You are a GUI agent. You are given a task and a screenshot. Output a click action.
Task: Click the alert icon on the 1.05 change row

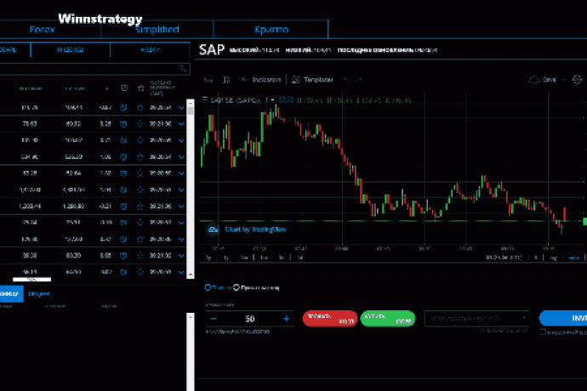(123, 156)
